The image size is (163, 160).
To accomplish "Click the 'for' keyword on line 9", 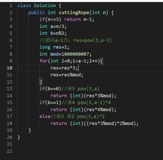I will click(x=43, y=61).
